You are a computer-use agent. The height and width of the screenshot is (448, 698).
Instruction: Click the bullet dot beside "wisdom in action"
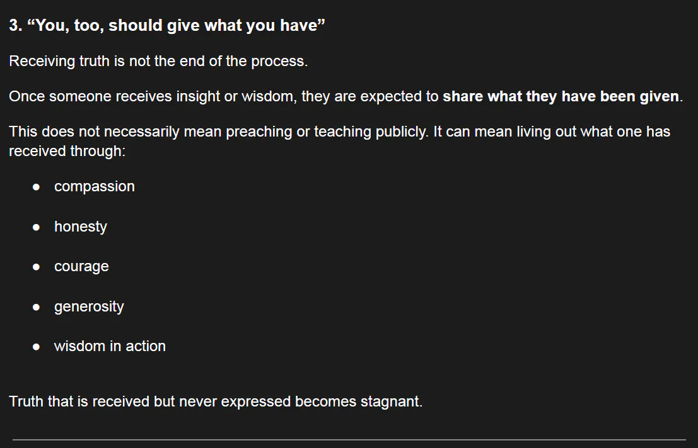37,347
